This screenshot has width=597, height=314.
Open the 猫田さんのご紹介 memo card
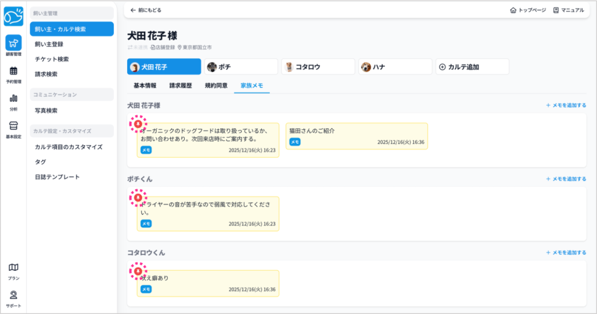pyautogui.click(x=356, y=136)
